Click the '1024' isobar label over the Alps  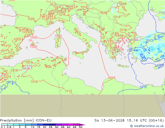click(x=49, y=16)
